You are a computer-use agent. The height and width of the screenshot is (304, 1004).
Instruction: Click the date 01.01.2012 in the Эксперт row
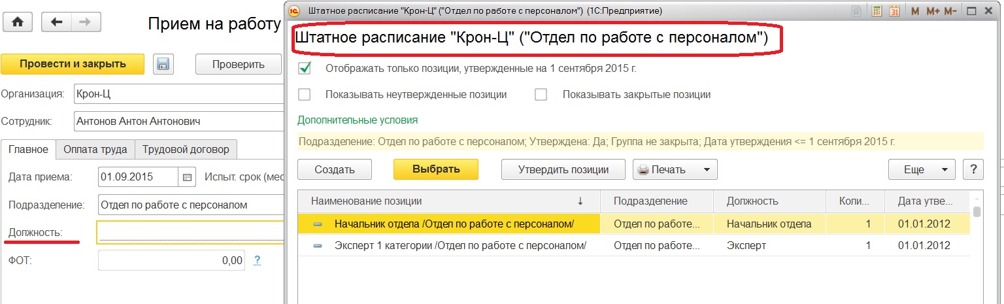pos(924,246)
